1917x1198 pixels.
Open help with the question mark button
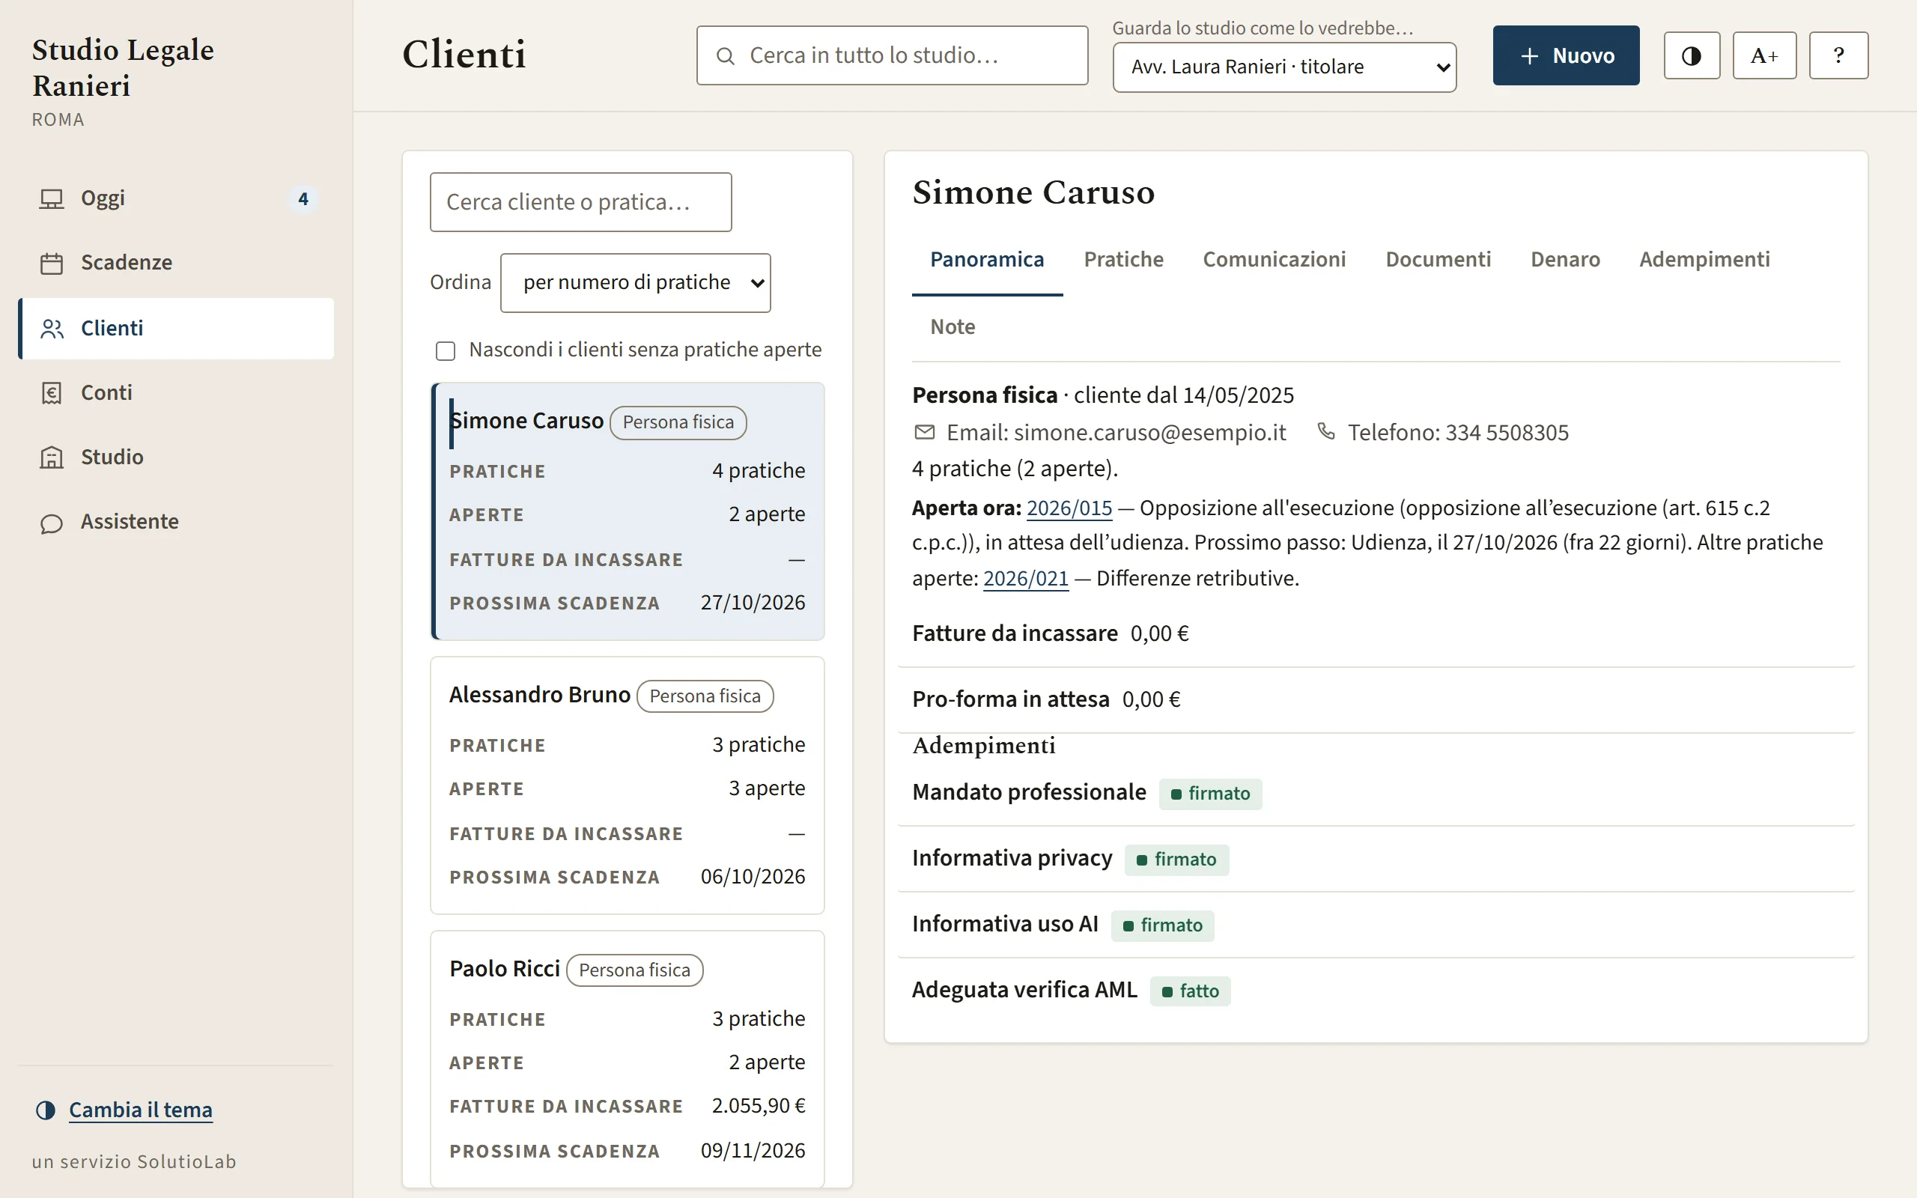click(x=1838, y=55)
